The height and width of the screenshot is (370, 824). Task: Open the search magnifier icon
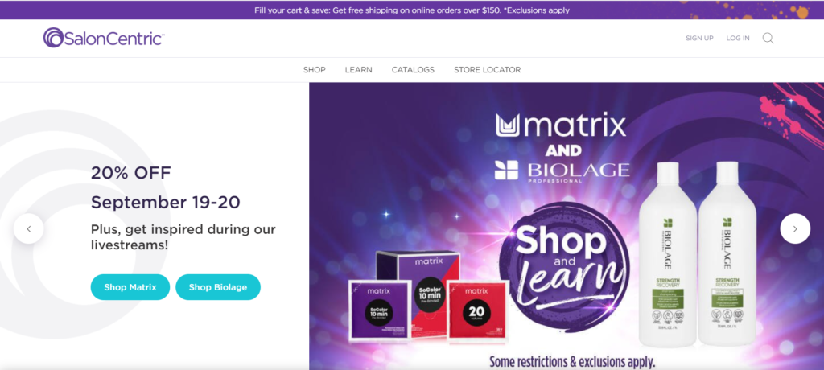768,39
